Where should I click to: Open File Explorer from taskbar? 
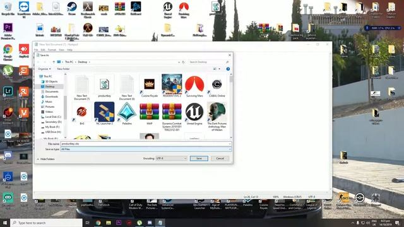pyautogui.click(x=109, y=223)
